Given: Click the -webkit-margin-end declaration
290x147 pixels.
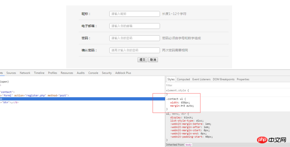Looking at the screenshot, I should coord(188,134).
